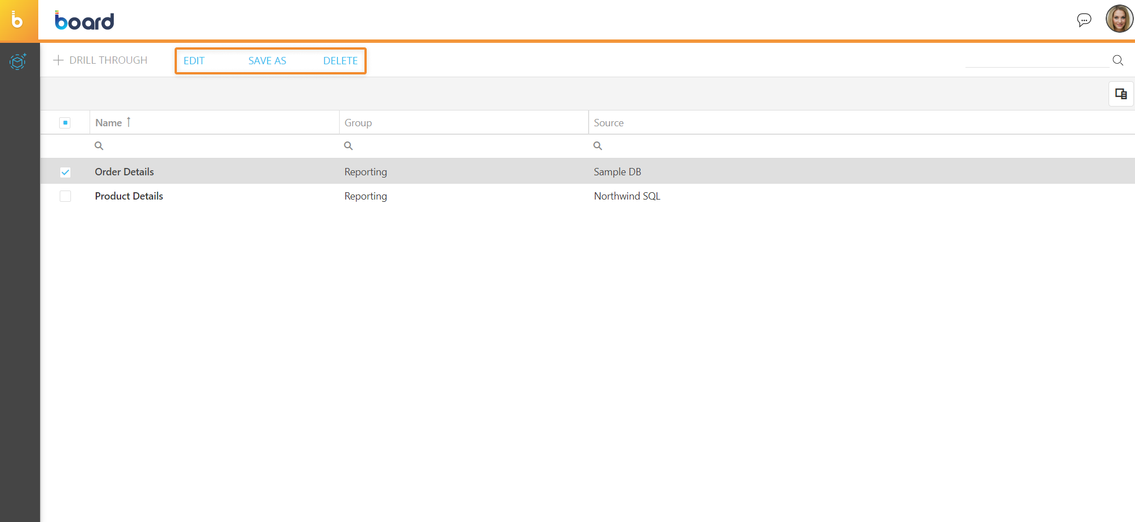Screen dimensions: 1135x522
Task: Click DELETE in the toolbar
Action: pos(340,61)
